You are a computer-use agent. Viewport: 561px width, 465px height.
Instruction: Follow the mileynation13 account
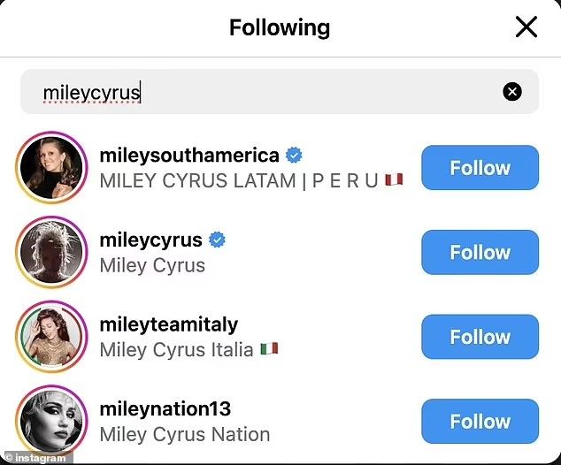480,422
